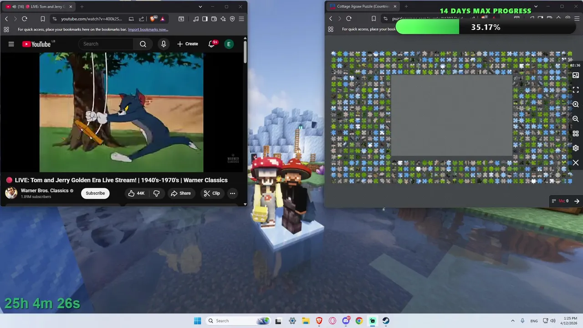Open the YouTube hamburger guide menu
The height and width of the screenshot is (328, 583).
11,44
